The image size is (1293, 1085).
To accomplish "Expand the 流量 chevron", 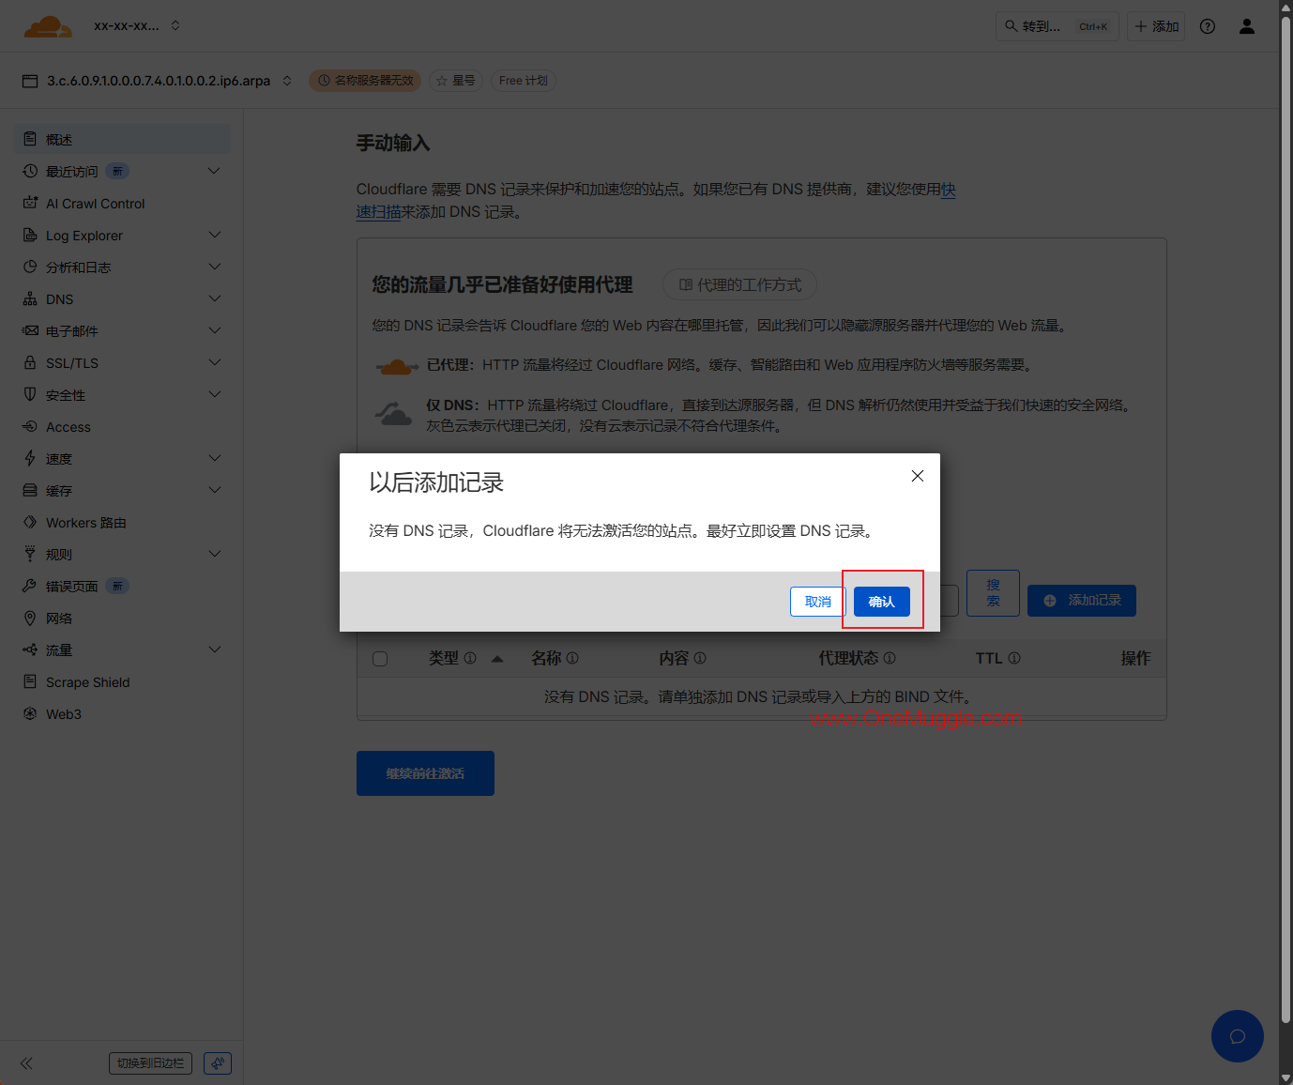I will tap(214, 649).
